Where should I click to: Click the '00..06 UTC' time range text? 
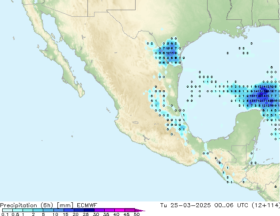tap(231, 205)
